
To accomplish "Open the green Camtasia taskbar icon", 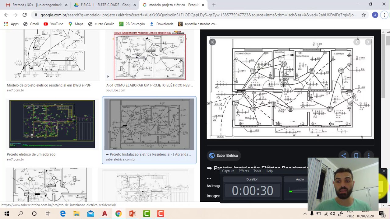I will [147, 214].
